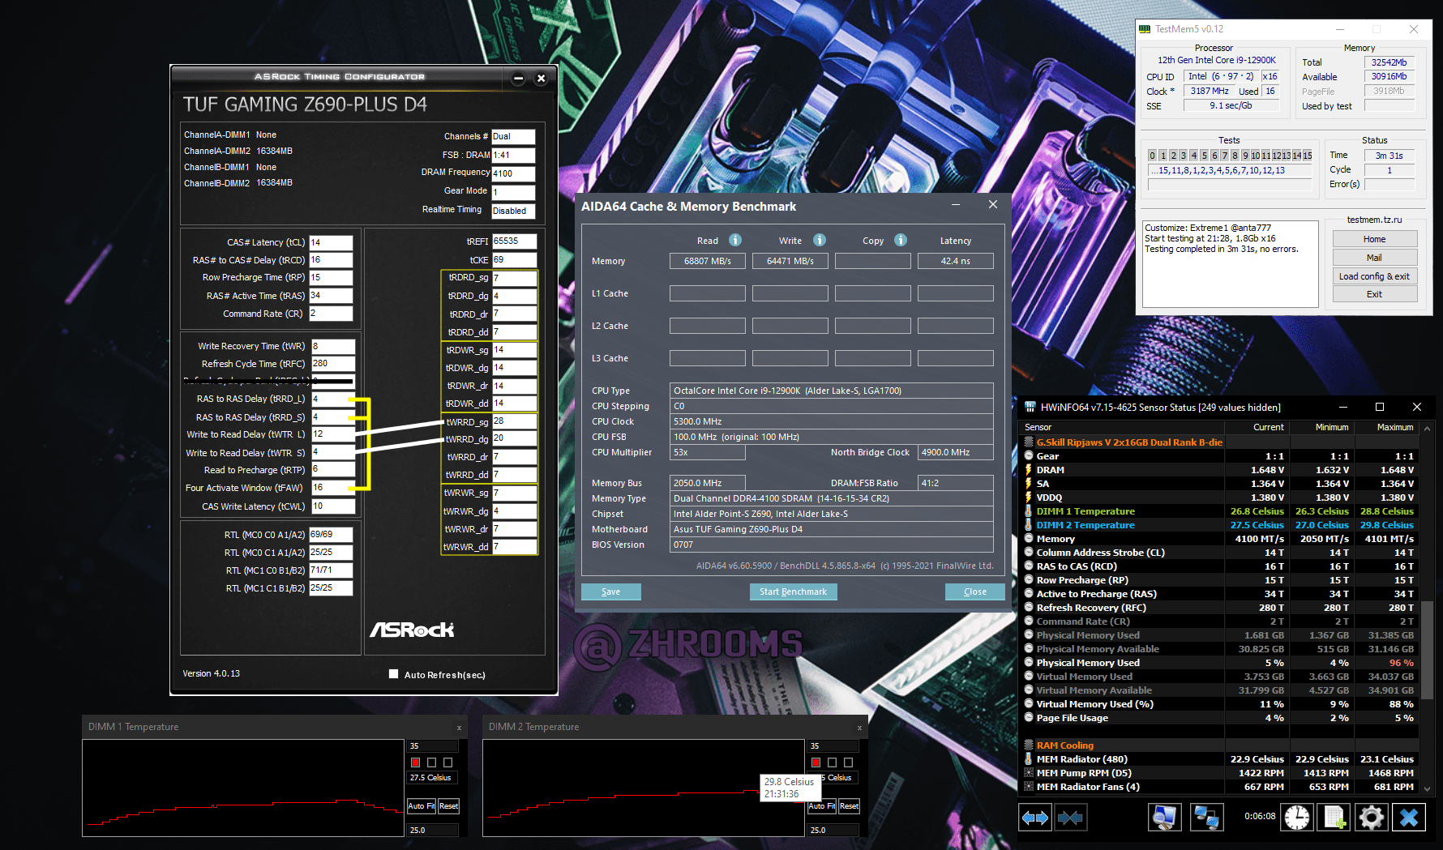This screenshot has width=1443, height=850.
Task: Click Start Benchmark in AIDA64
Action: [x=793, y=592]
